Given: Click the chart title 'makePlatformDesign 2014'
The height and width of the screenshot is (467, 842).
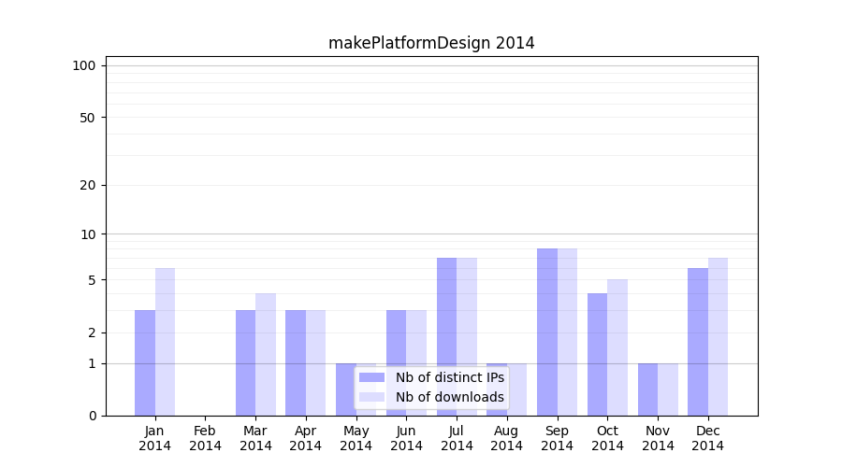Looking at the screenshot, I should (x=431, y=43).
